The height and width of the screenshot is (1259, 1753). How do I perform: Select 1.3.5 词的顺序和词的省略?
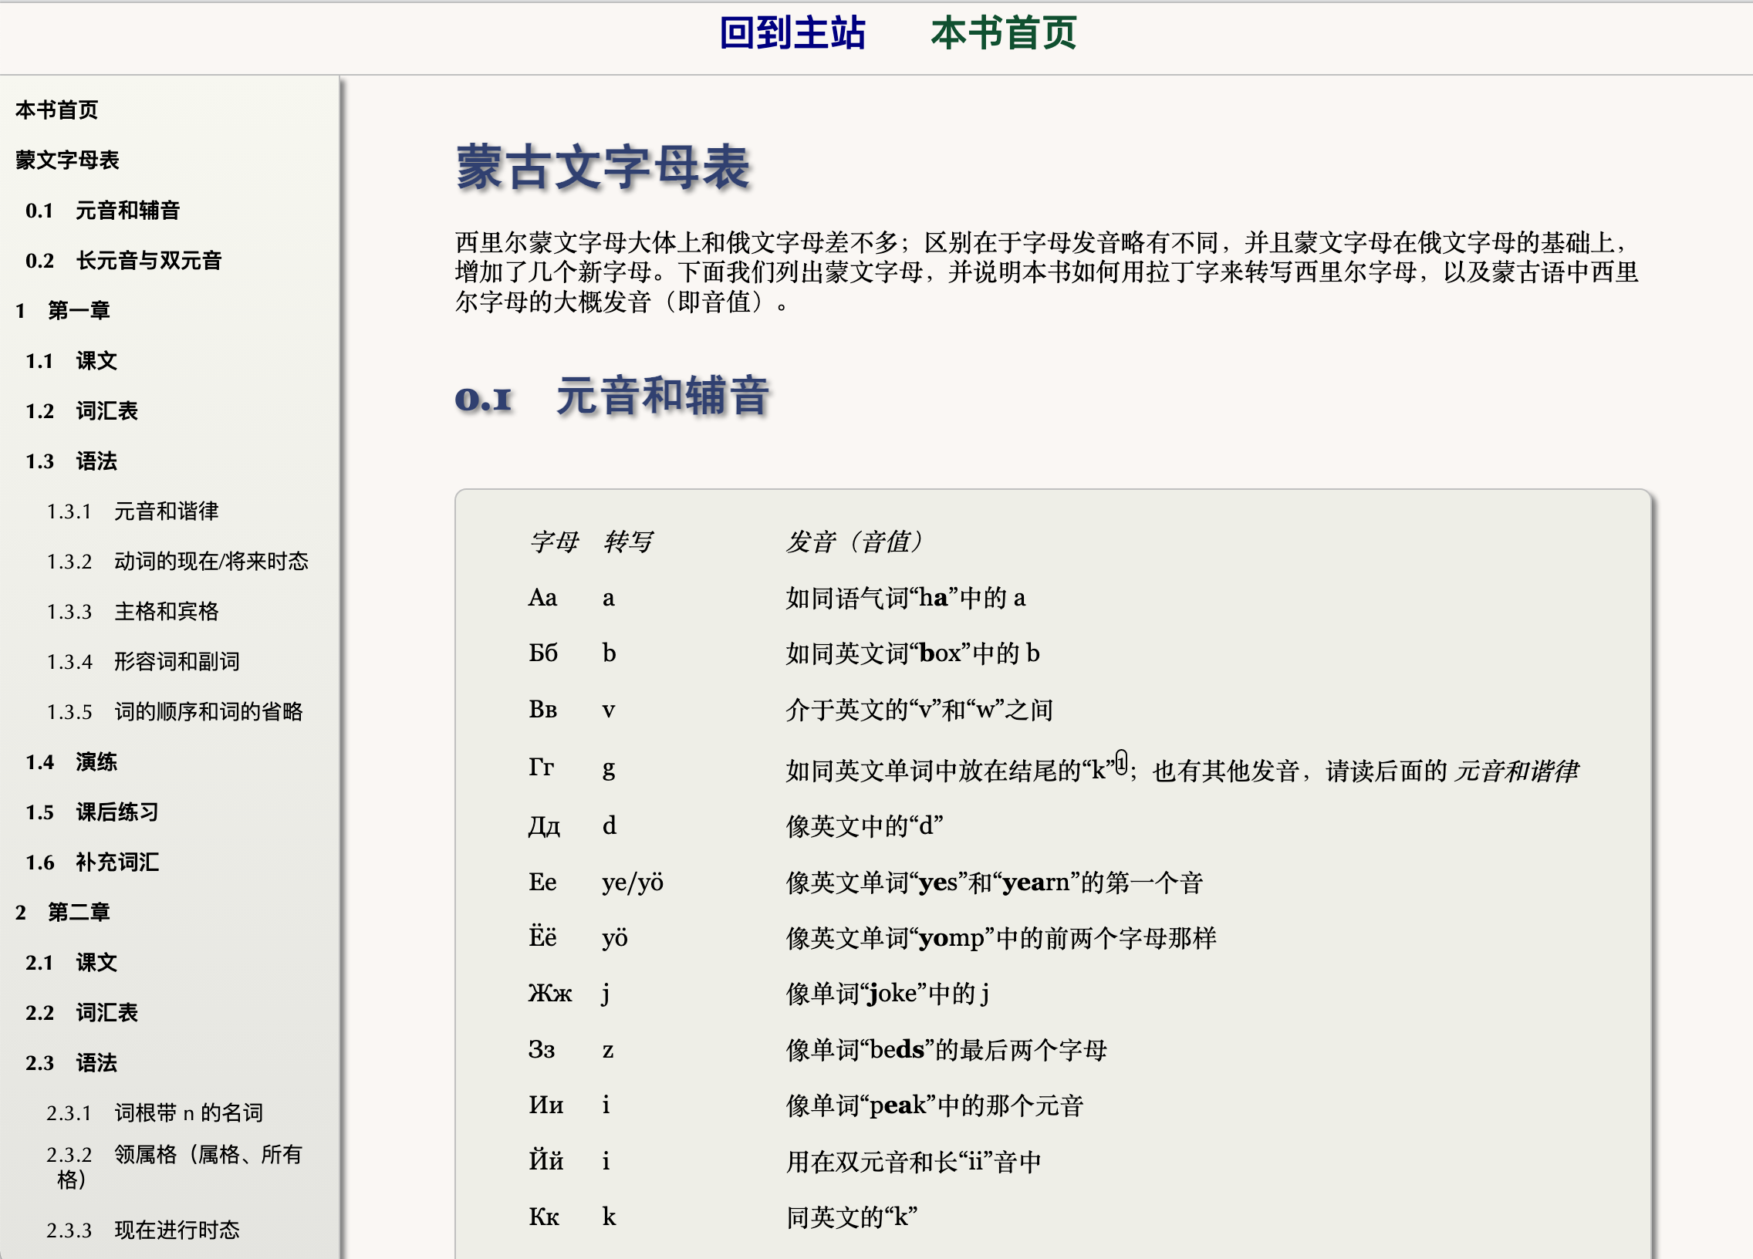tap(174, 712)
